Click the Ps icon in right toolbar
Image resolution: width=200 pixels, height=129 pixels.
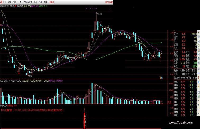click(199, 92)
